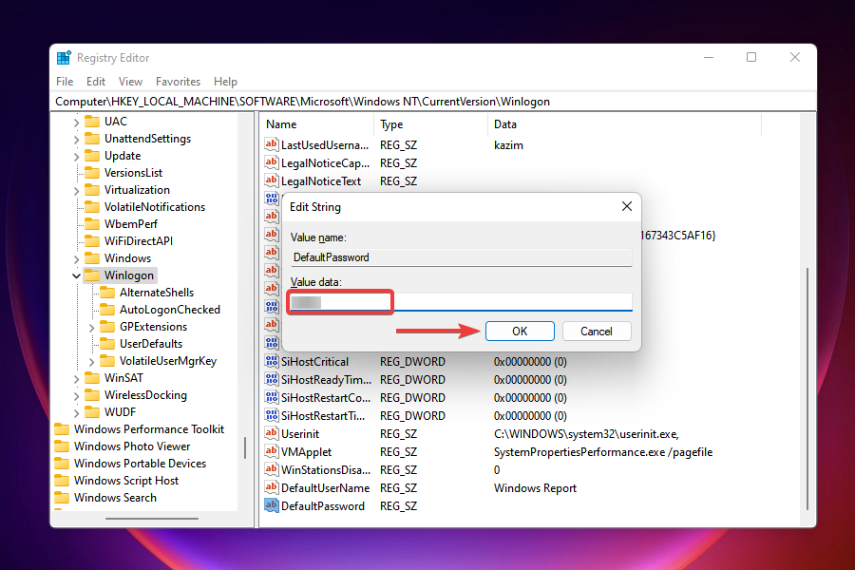The width and height of the screenshot is (855, 570).
Task: Click the registry path address bar
Action: 433,102
